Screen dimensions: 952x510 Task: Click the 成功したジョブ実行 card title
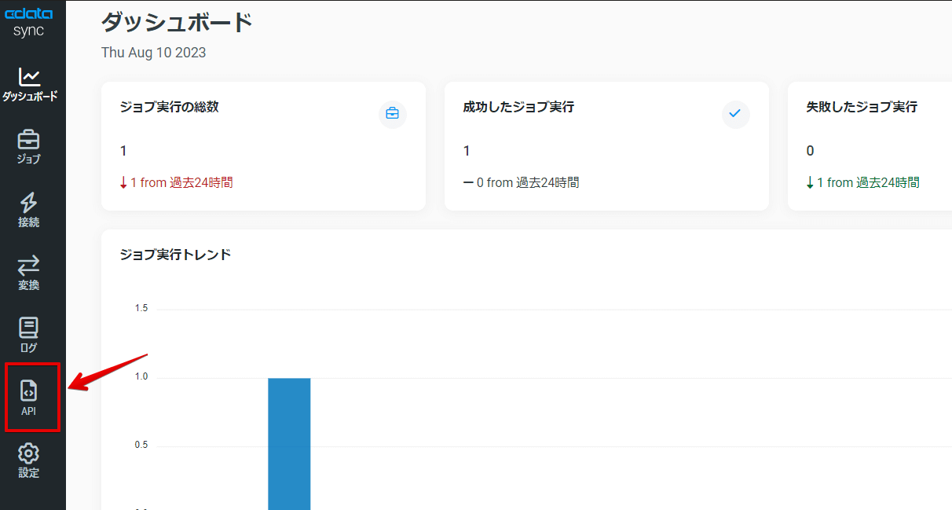pos(518,107)
